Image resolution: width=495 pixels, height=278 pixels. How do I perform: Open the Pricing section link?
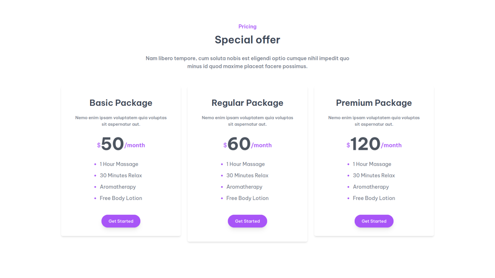247,26
